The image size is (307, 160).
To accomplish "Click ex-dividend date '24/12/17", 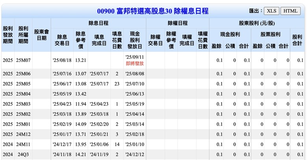I will [62, 144].
